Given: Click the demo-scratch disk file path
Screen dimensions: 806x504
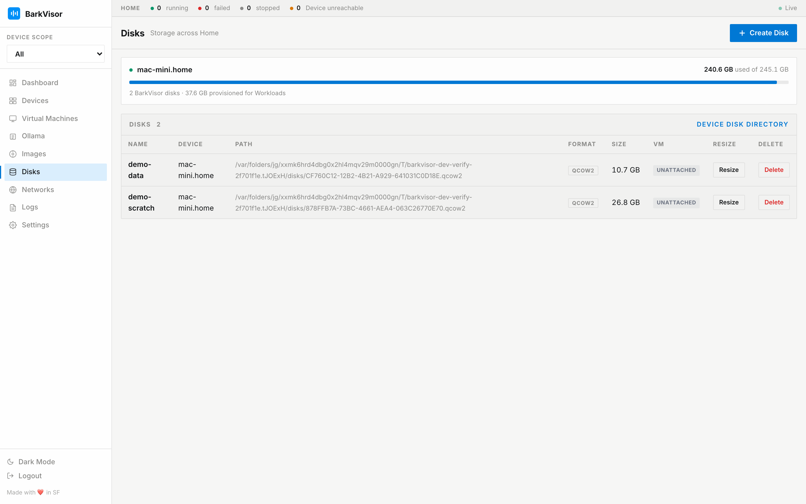Looking at the screenshot, I should coord(353,202).
